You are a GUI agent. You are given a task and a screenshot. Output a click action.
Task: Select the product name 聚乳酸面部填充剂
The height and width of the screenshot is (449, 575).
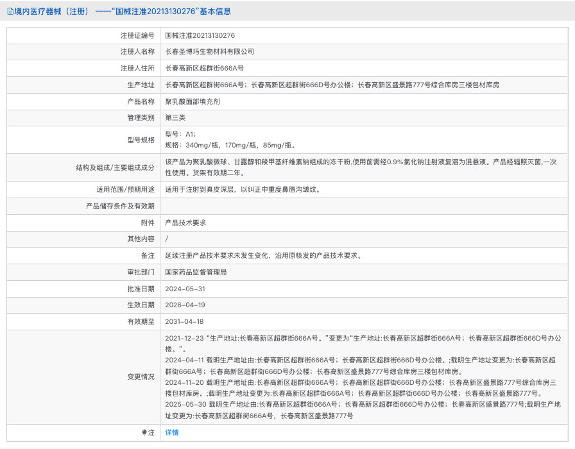coord(193,101)
